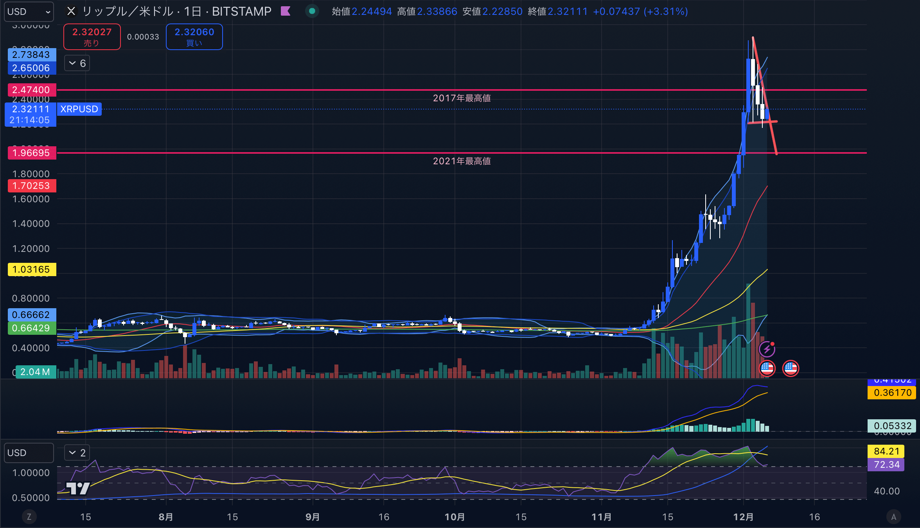Viewport: 920px width, 528px height.
Task: Click the 2.04 M volume label
Action: click(35, 372)
